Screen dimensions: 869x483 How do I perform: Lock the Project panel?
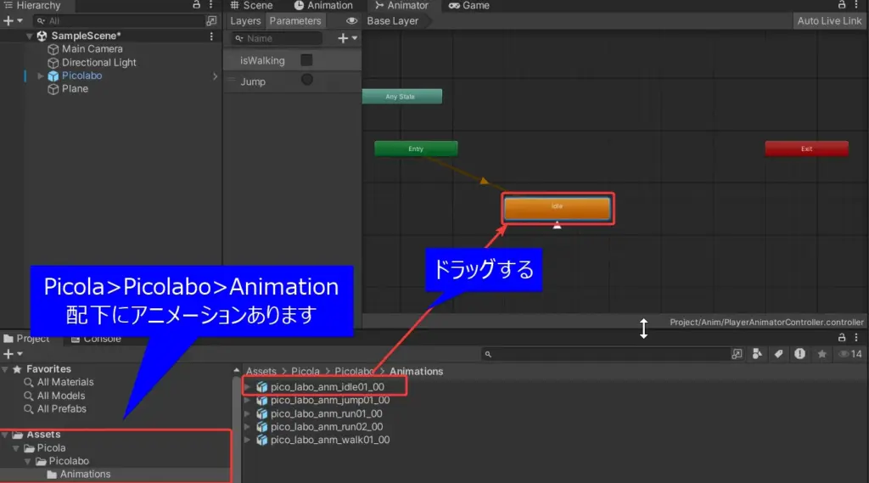(x=841, y=338)
